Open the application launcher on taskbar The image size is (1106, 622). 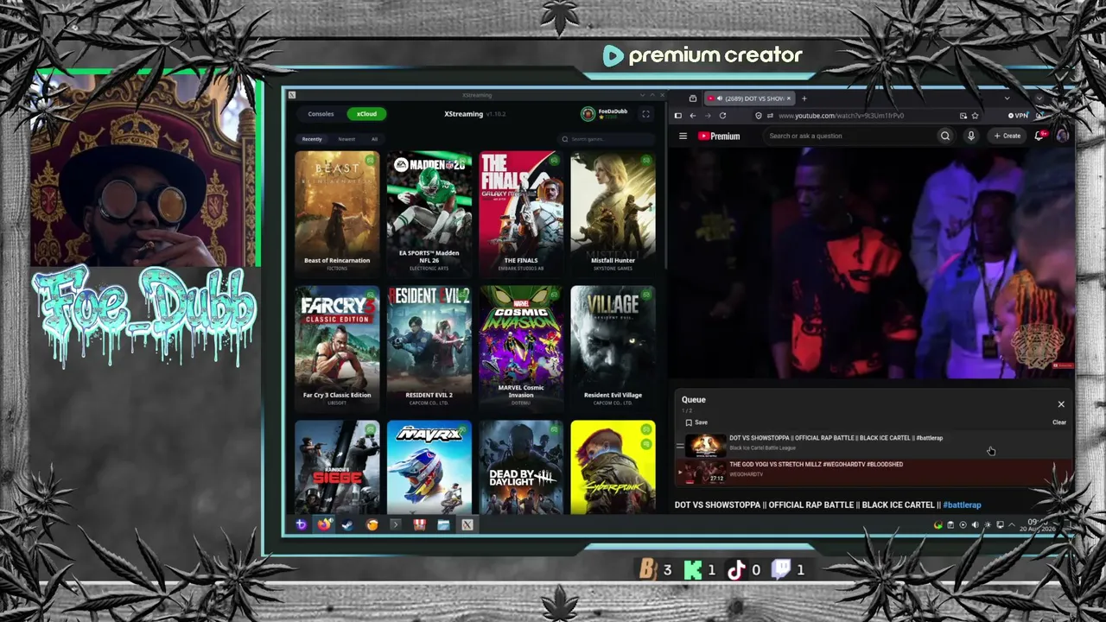[x=301, y=524]
